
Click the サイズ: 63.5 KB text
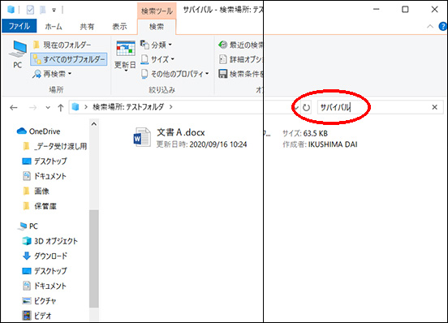(x=305, y=133)
